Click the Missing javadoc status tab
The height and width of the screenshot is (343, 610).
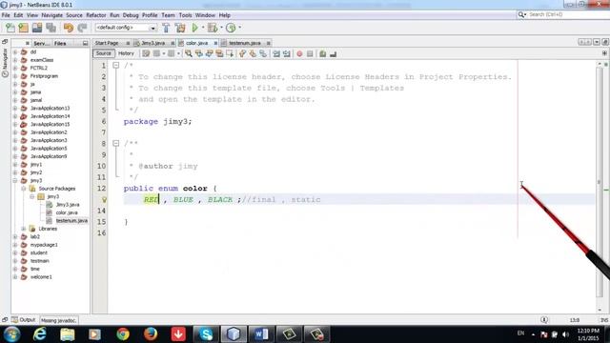point(59,320)
